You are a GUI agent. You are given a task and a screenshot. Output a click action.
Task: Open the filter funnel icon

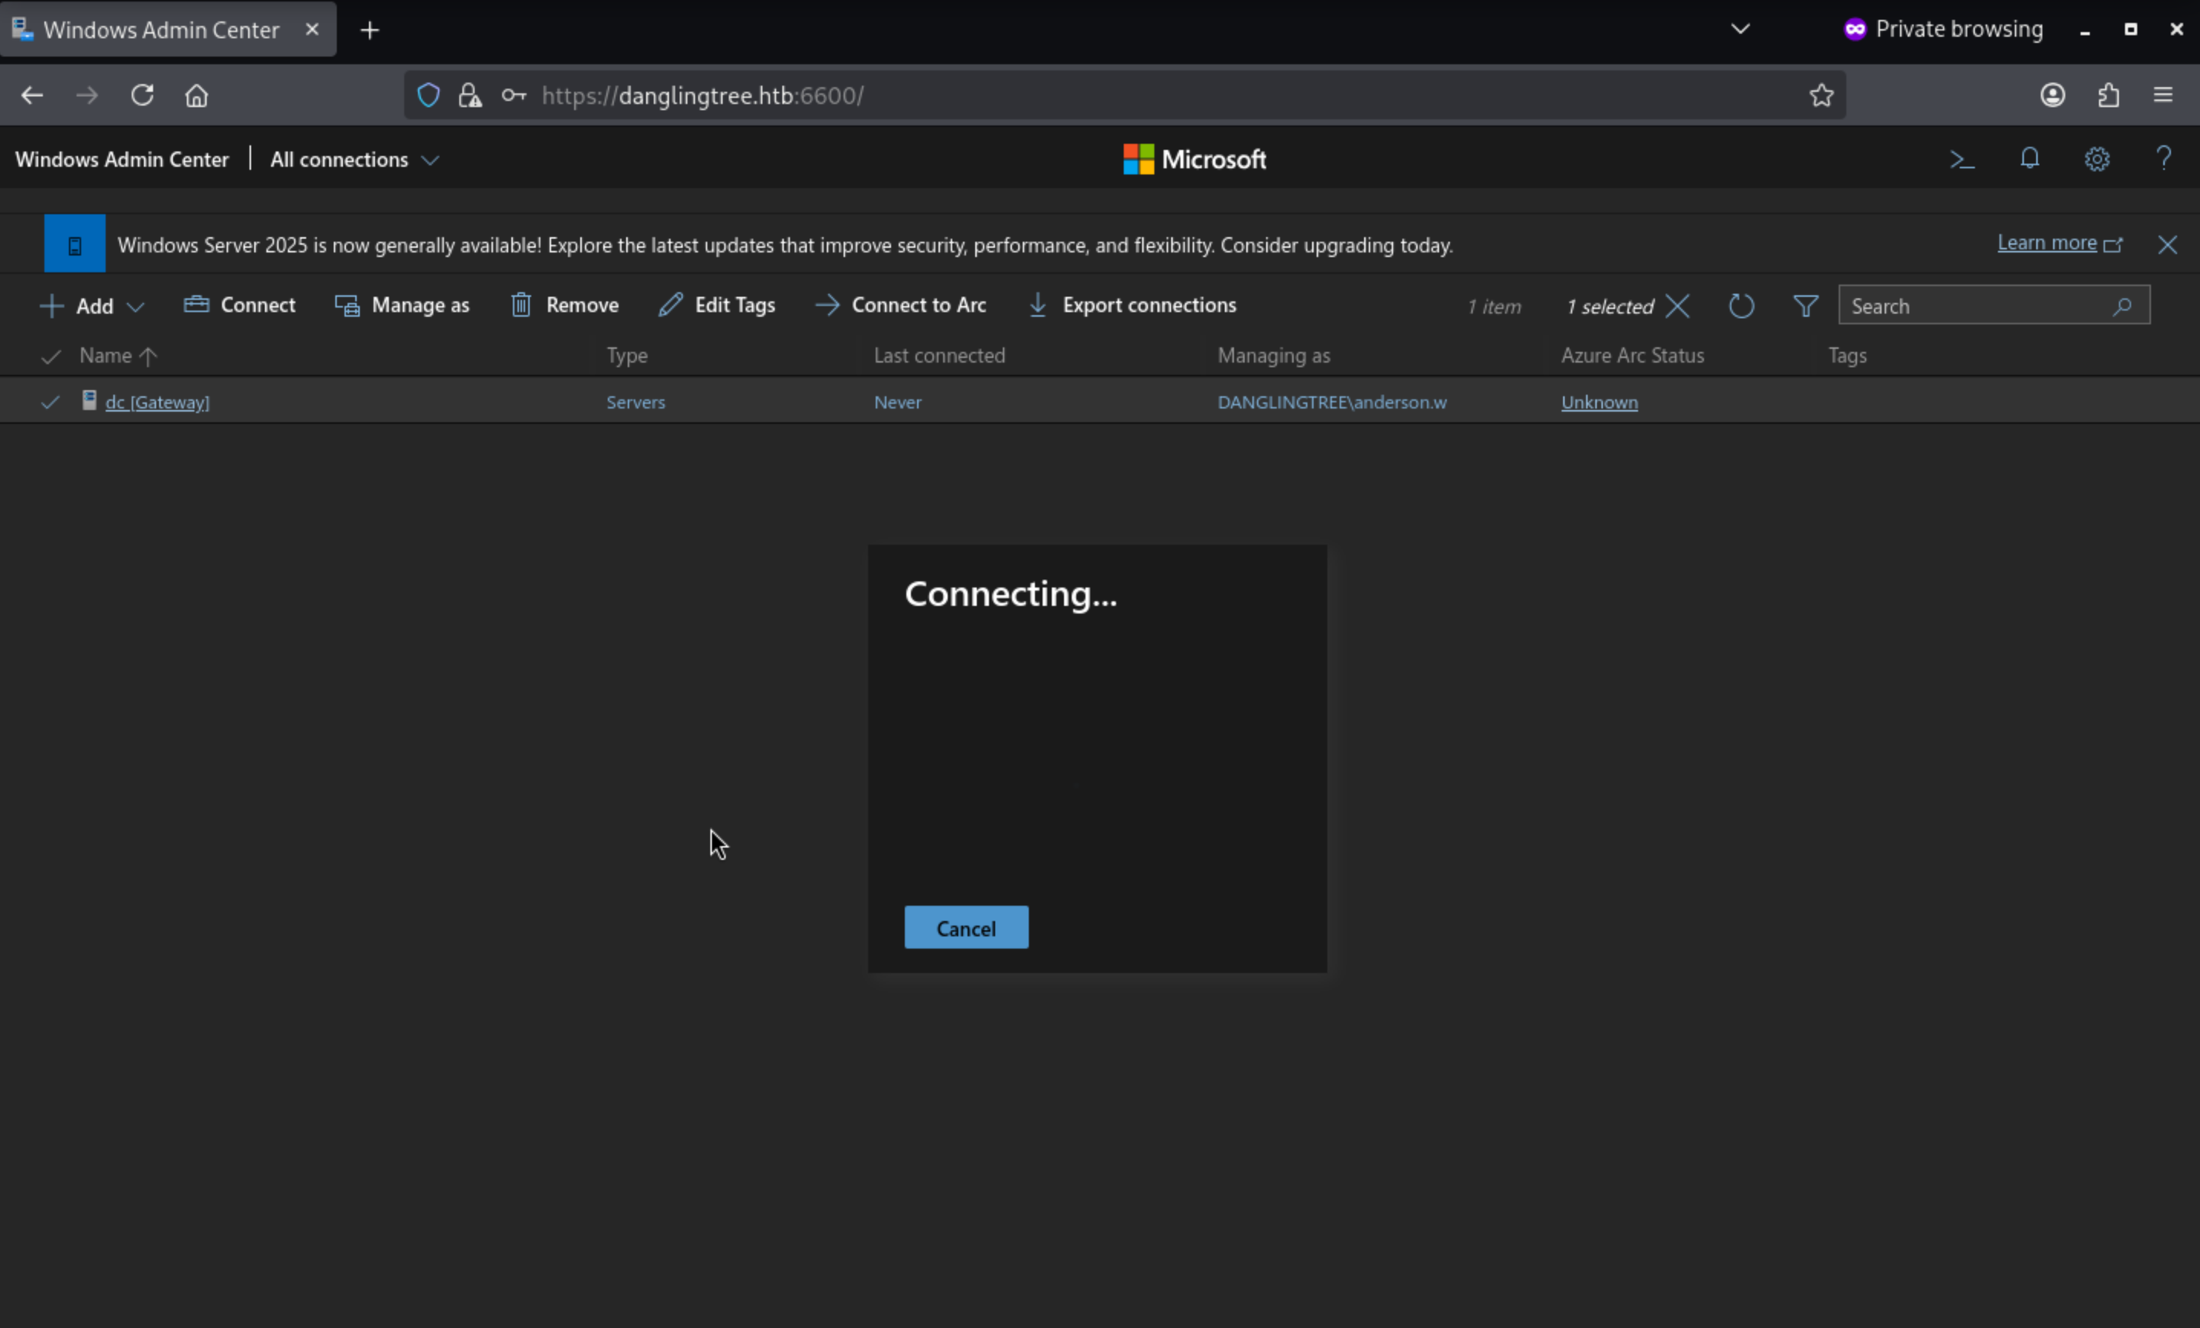pyautogui.click(x=1805, y=306)
